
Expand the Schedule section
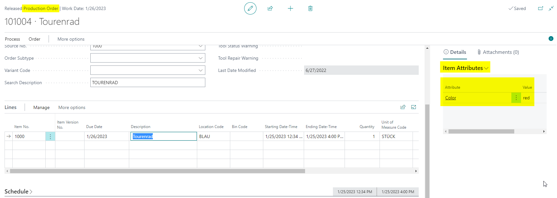tap(18, 192)
